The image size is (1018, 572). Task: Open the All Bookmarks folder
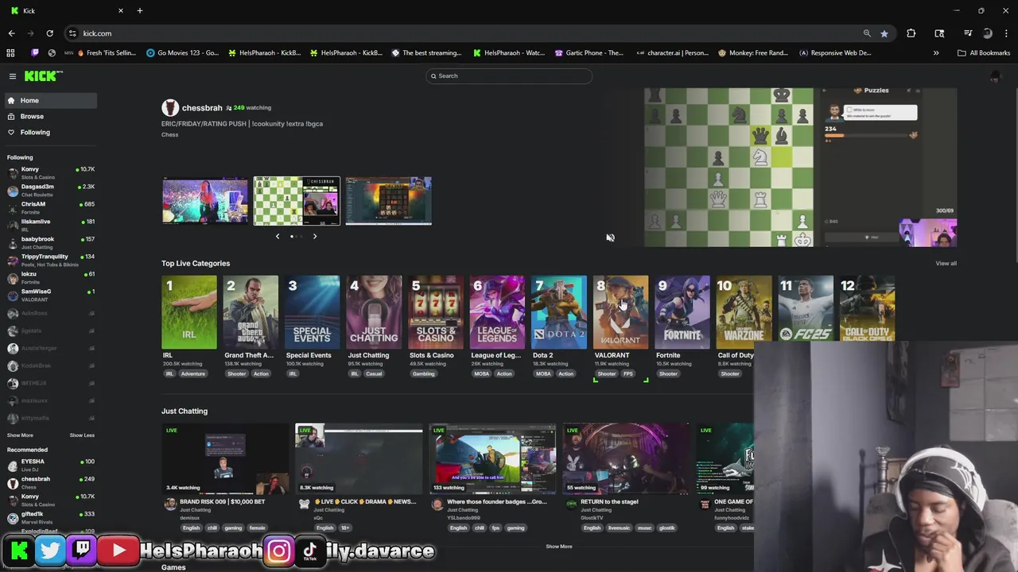[x=984, y=53]
